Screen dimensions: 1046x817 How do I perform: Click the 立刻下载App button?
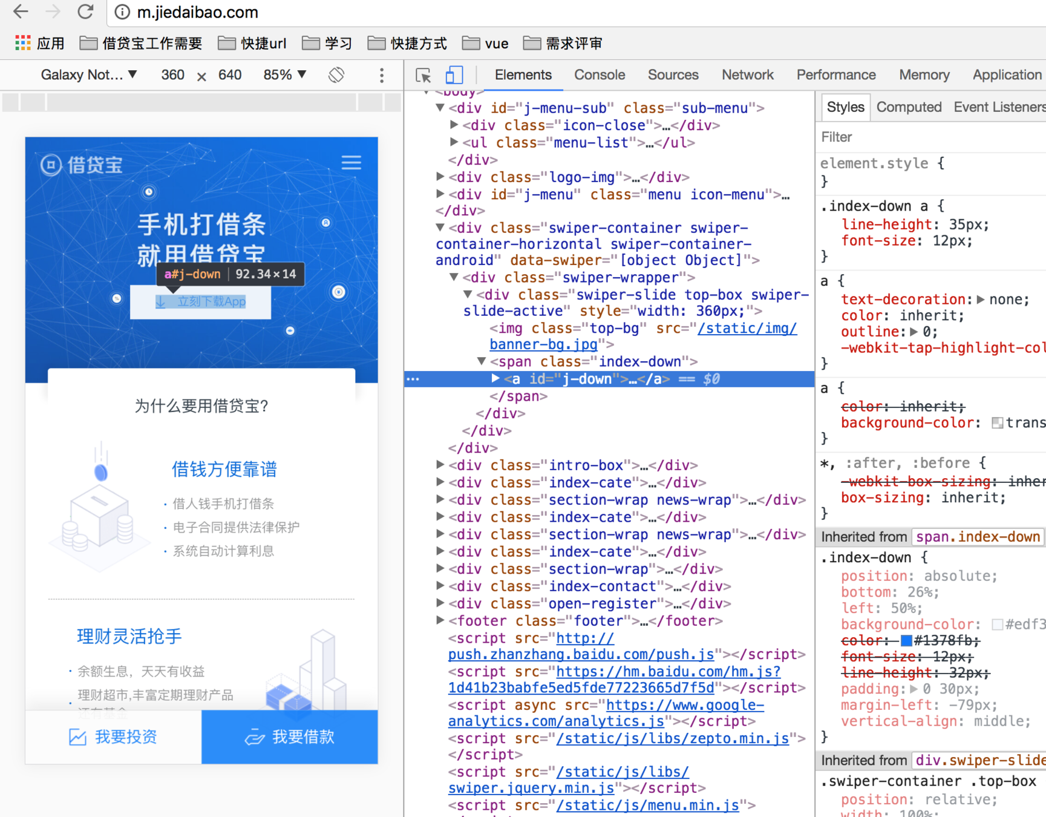coord(200,301)
